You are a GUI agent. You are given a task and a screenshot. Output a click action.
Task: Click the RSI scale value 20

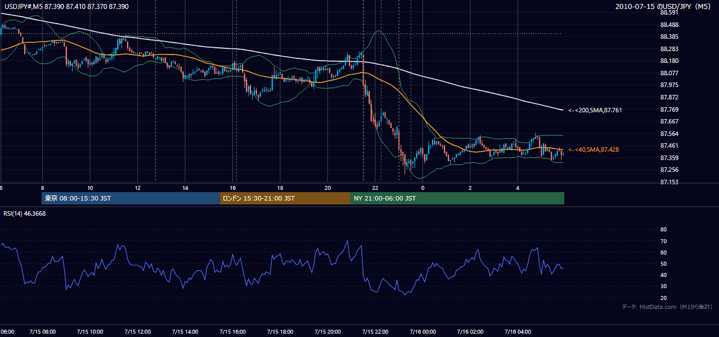point(663,298)
